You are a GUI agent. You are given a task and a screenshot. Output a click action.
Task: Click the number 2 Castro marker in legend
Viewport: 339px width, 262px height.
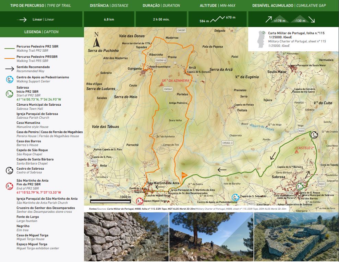(10, 170)
